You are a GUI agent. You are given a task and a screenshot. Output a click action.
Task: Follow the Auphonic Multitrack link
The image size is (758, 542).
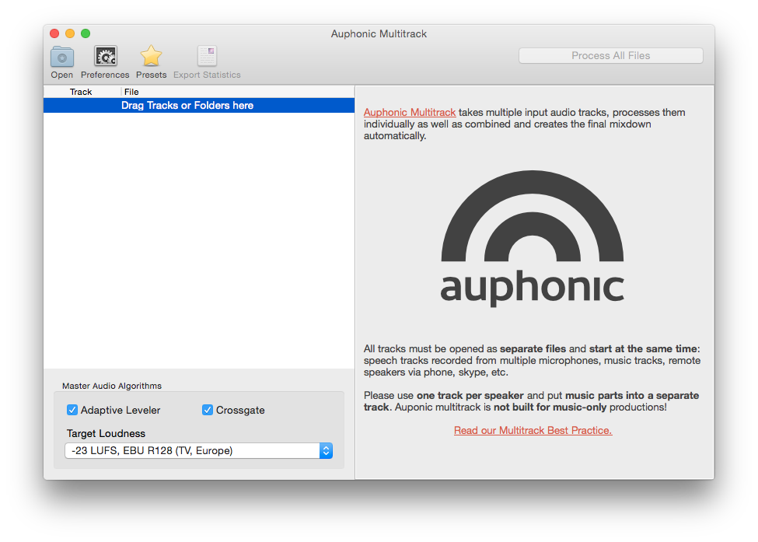(x=410, y=113)
